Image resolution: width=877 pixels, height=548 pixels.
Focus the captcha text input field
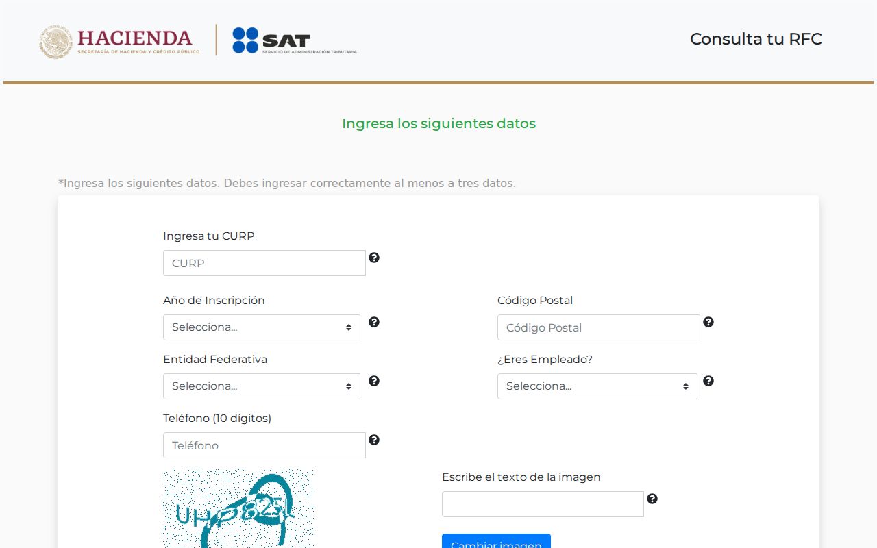543,504
